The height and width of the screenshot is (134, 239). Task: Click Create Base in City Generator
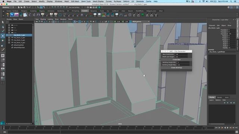coord(177,60)
